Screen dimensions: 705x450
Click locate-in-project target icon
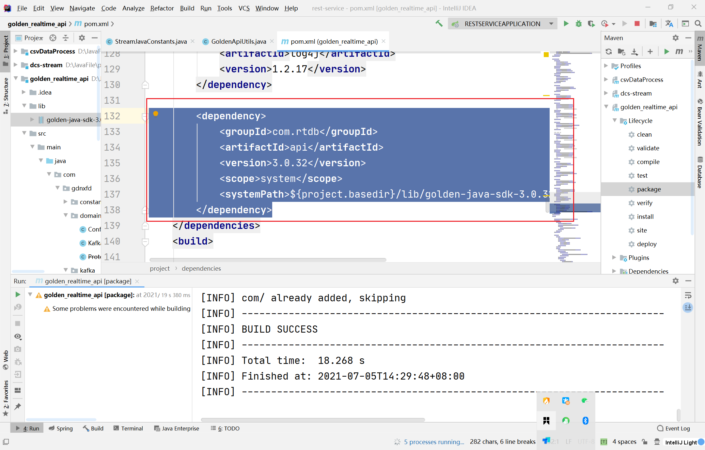pyautogui.click(x=53, y=38)
